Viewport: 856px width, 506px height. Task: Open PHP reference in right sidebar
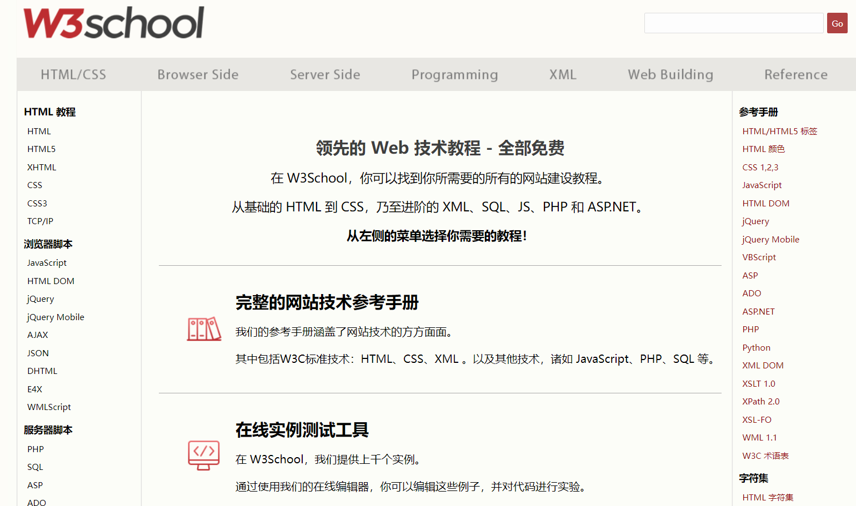(750, 329)
